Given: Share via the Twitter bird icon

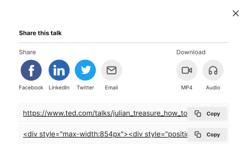Looking at the screenshot, I should [85, 70].
